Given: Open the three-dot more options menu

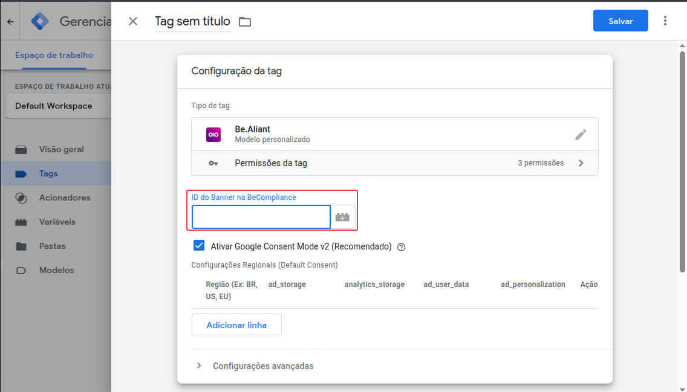Looking at the screenshot, I should 665,21.
